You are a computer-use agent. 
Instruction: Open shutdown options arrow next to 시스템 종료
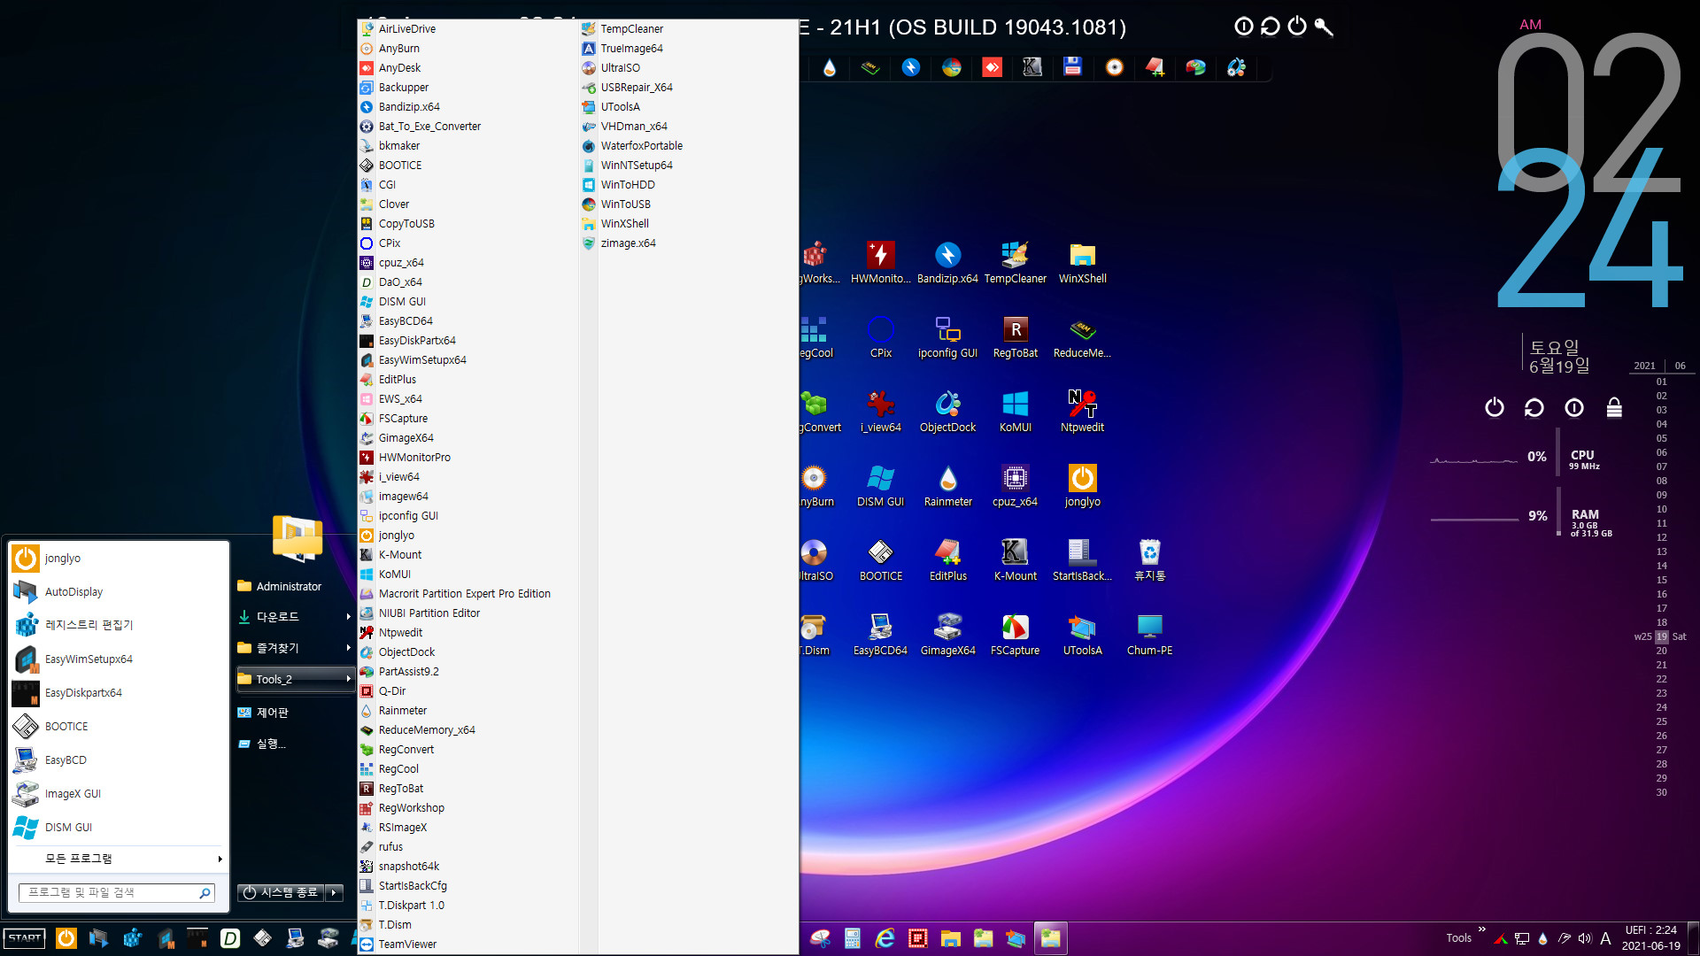pos(335,892)
